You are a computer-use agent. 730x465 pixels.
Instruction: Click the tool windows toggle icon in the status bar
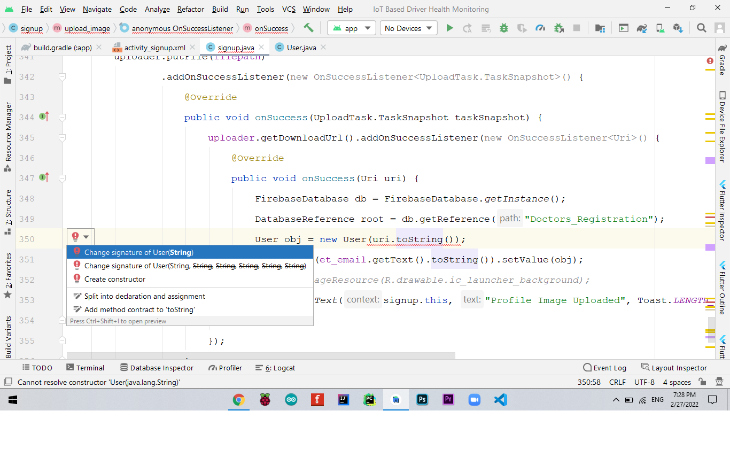[x=7, y=382]
